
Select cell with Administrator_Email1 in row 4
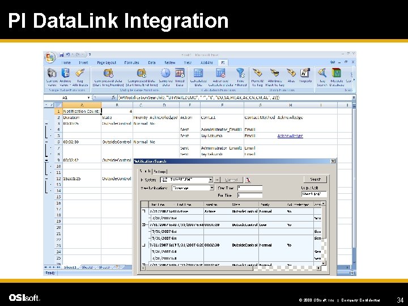click(x=222, y=130)
